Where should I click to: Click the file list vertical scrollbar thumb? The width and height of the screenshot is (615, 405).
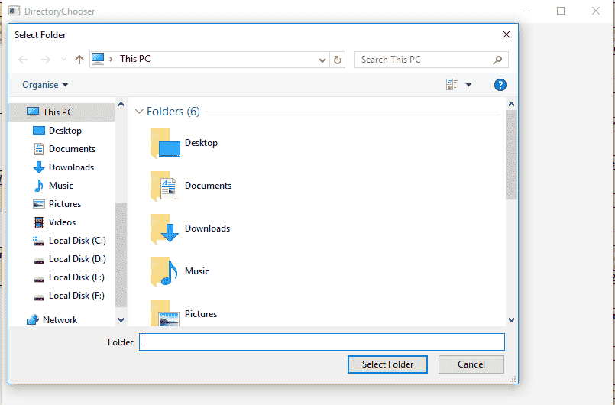click(x=511, y=155)
